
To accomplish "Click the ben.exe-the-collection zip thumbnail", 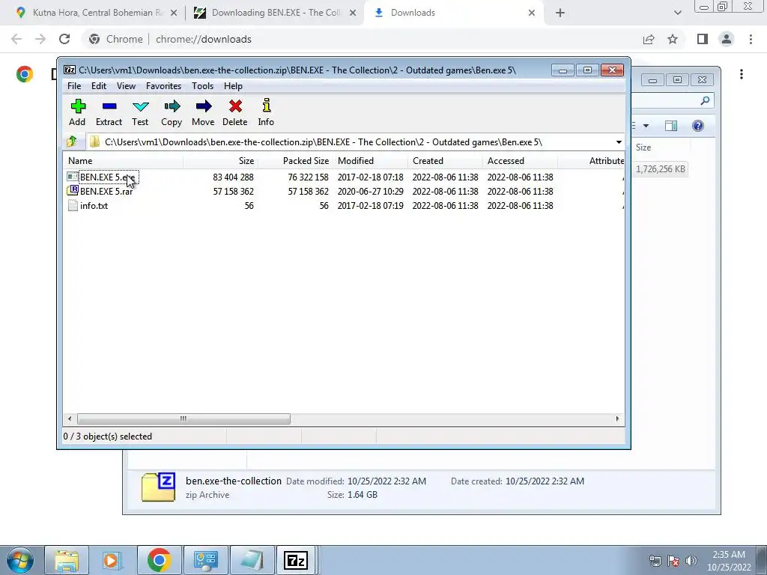I will click(158, 487).
